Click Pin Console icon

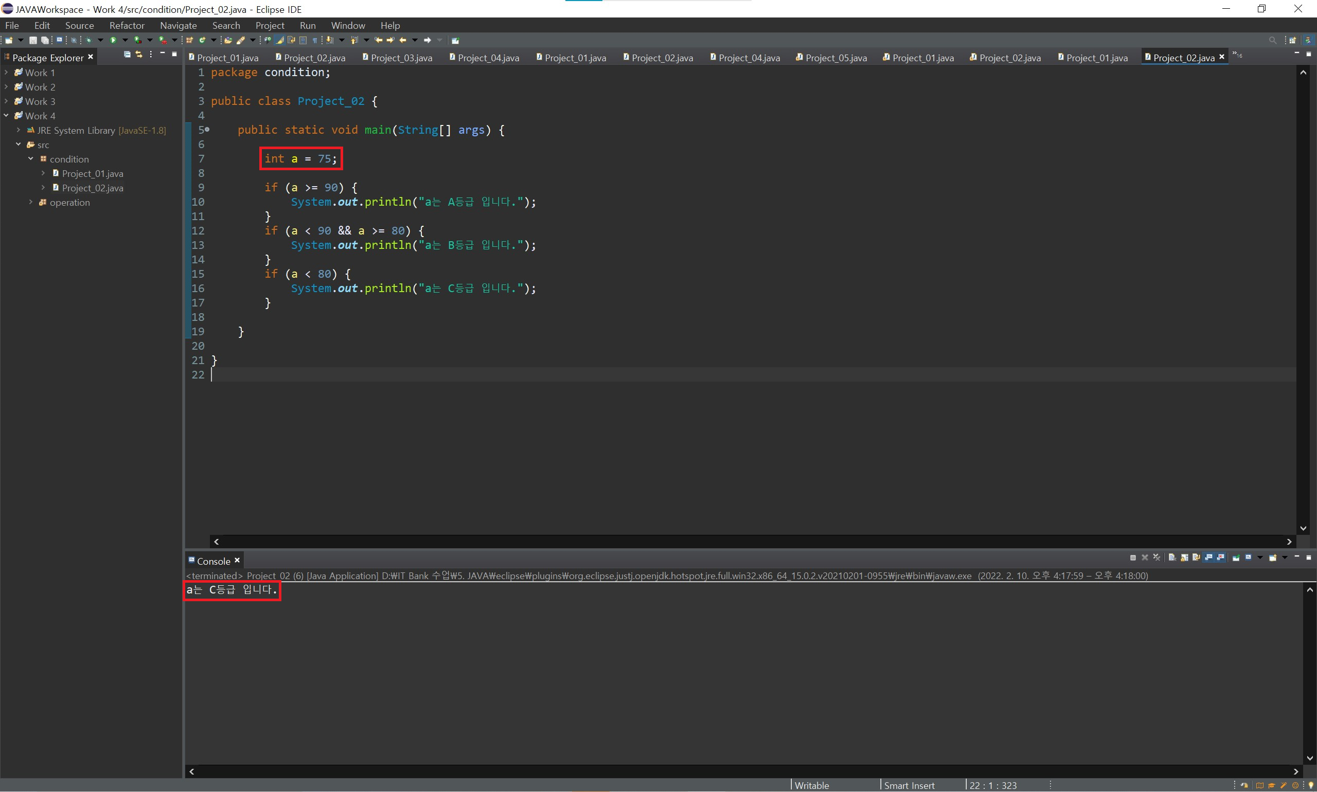(x=1236, y=557)
